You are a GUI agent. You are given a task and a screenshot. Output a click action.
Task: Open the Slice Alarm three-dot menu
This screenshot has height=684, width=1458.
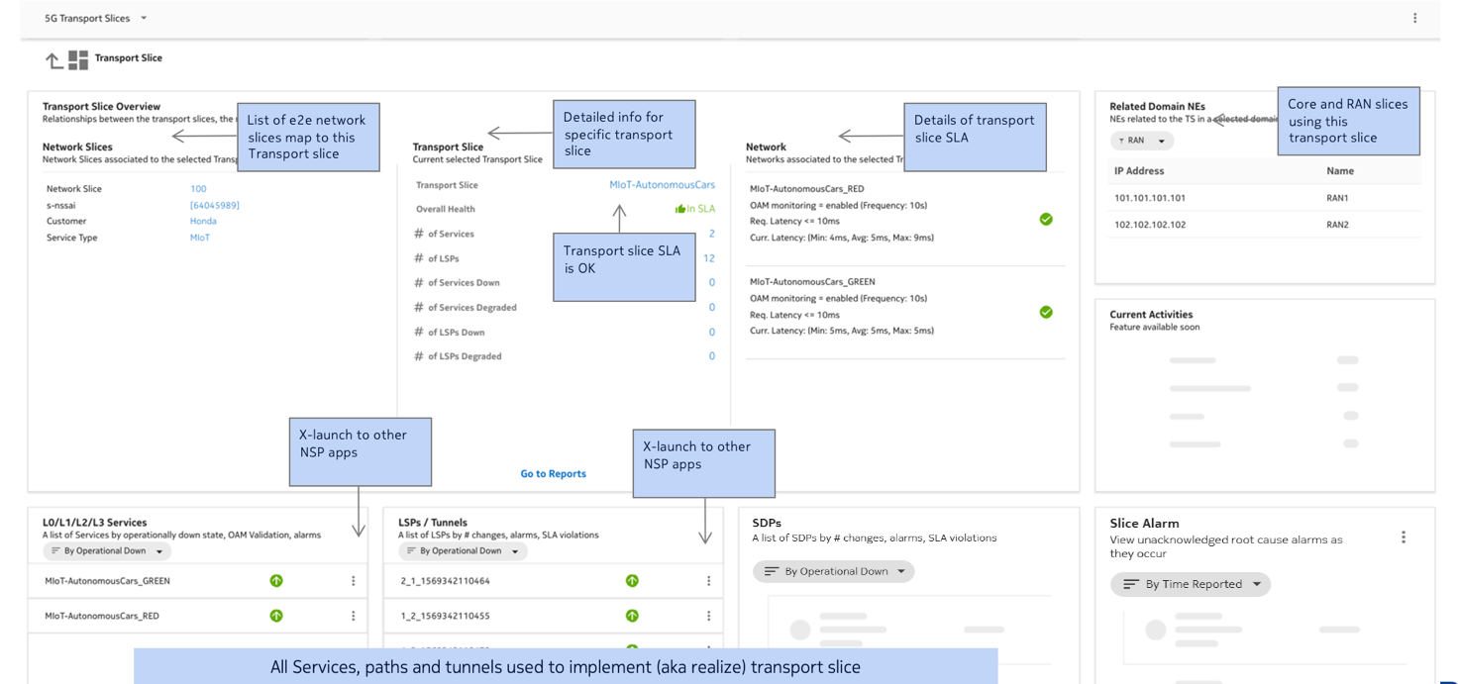[x=1403, y=537]
